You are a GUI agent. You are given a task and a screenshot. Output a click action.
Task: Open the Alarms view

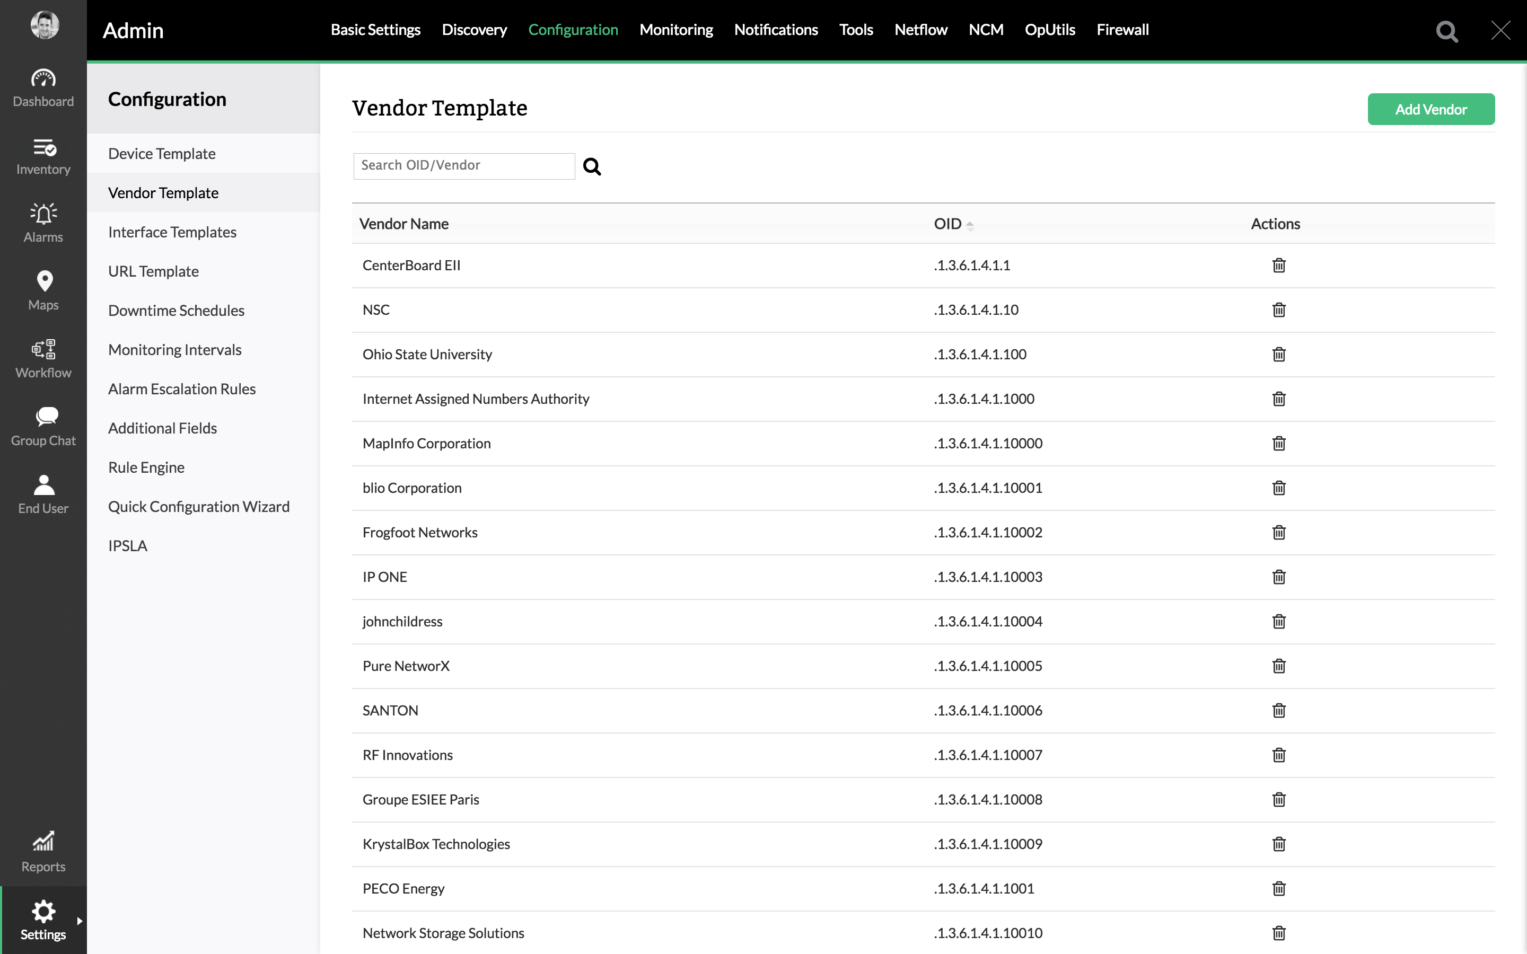[43, 223]
